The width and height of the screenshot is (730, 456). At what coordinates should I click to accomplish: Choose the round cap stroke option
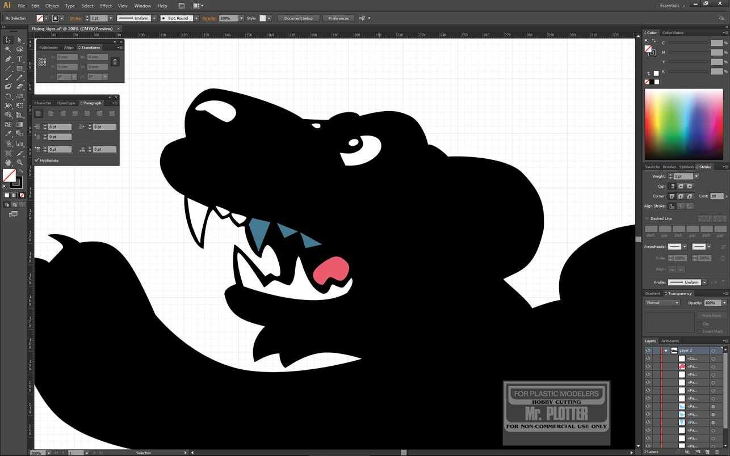tap(681, 186)
